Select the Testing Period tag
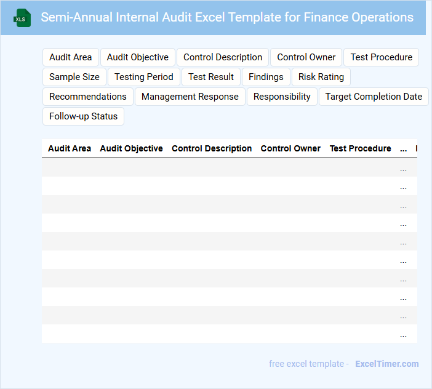 click(x=144, y=77)
